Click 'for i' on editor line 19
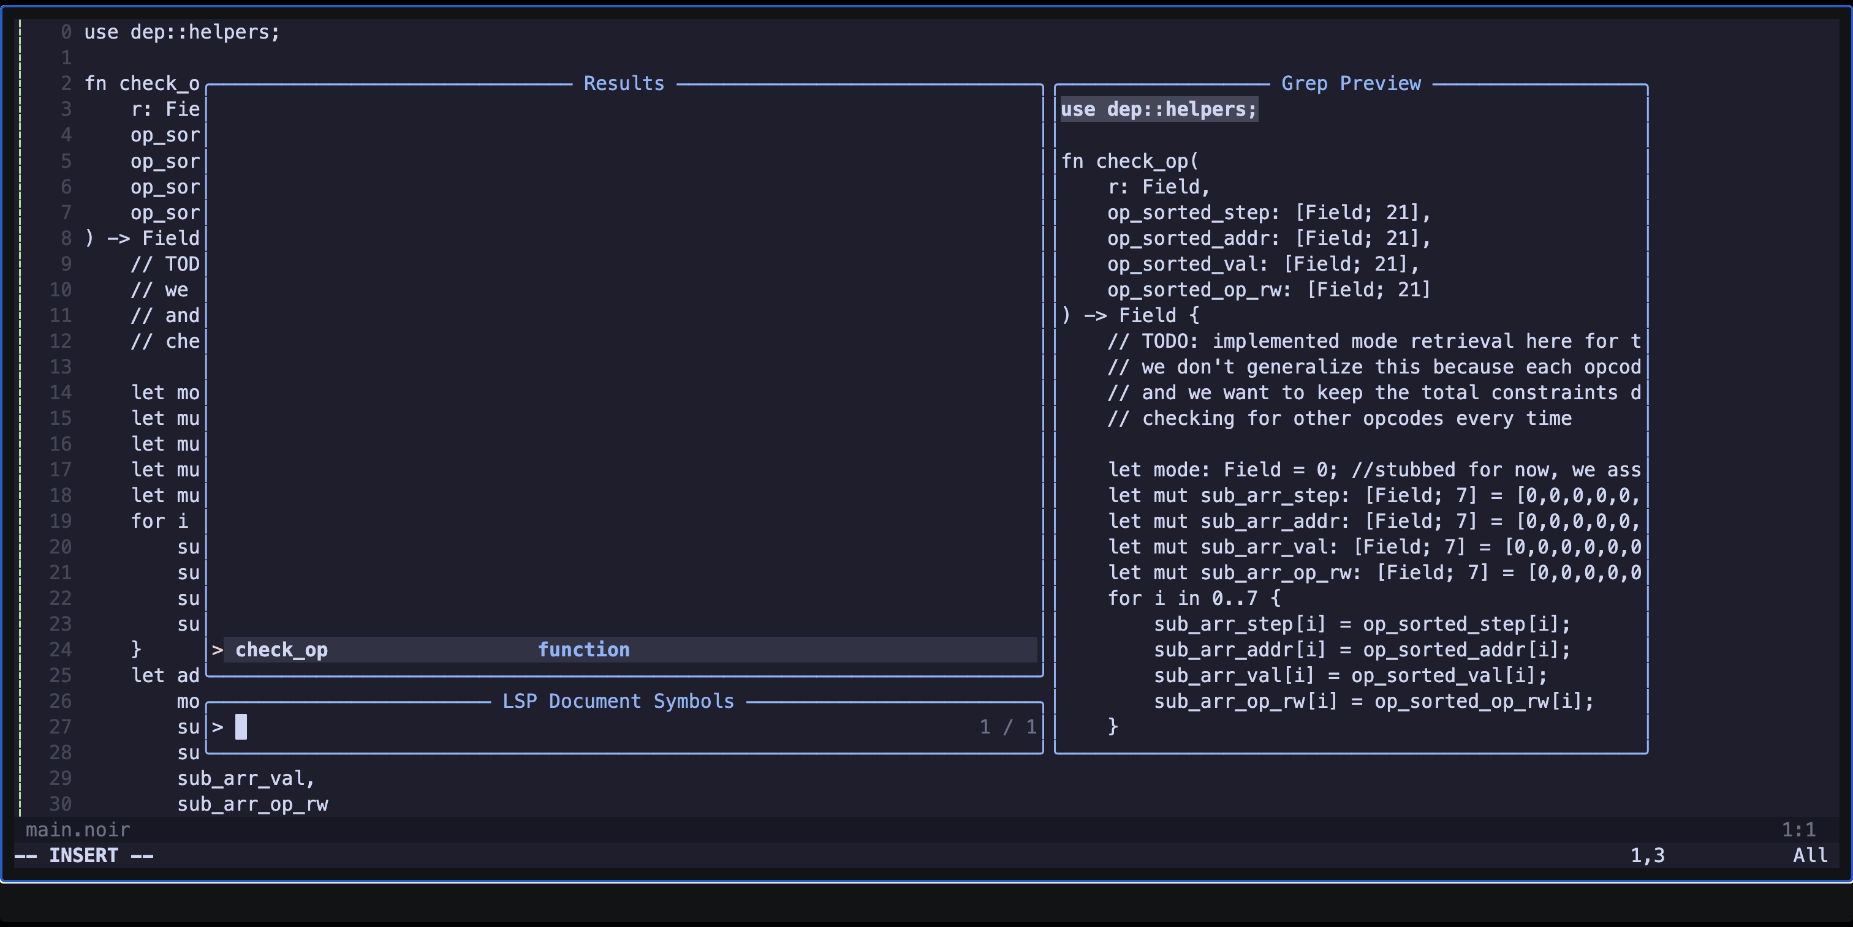Viewport: 1853px width, 927px height. pos(159,522)
